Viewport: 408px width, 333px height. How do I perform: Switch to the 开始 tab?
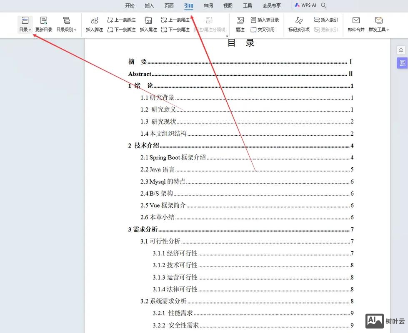130,5
